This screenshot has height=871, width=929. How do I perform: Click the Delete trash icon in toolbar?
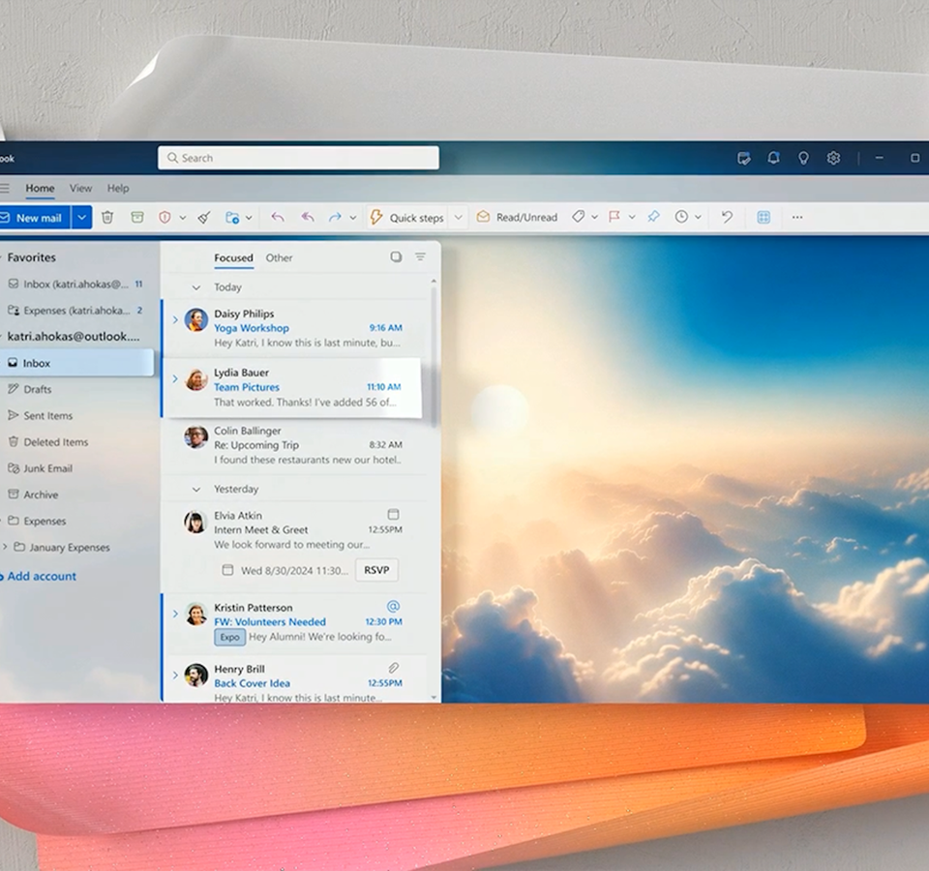tap(107, 218)
